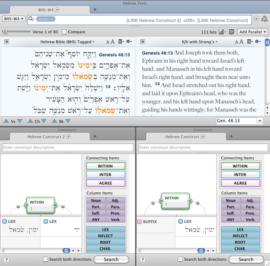Click the plus icon to add search criteria
The width and height of the screenshot is (270, 266).
(x=257, y=19)
